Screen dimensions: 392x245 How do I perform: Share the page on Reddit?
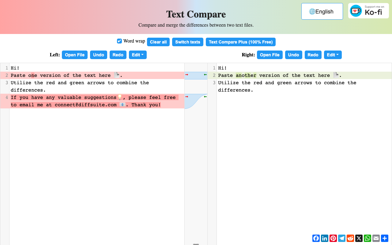[350, 238]
